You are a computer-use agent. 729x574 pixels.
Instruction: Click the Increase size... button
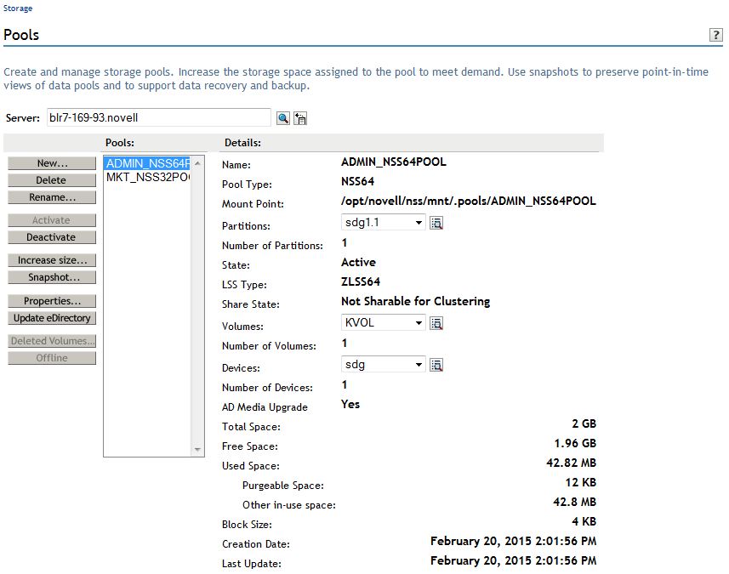(52, 260)
